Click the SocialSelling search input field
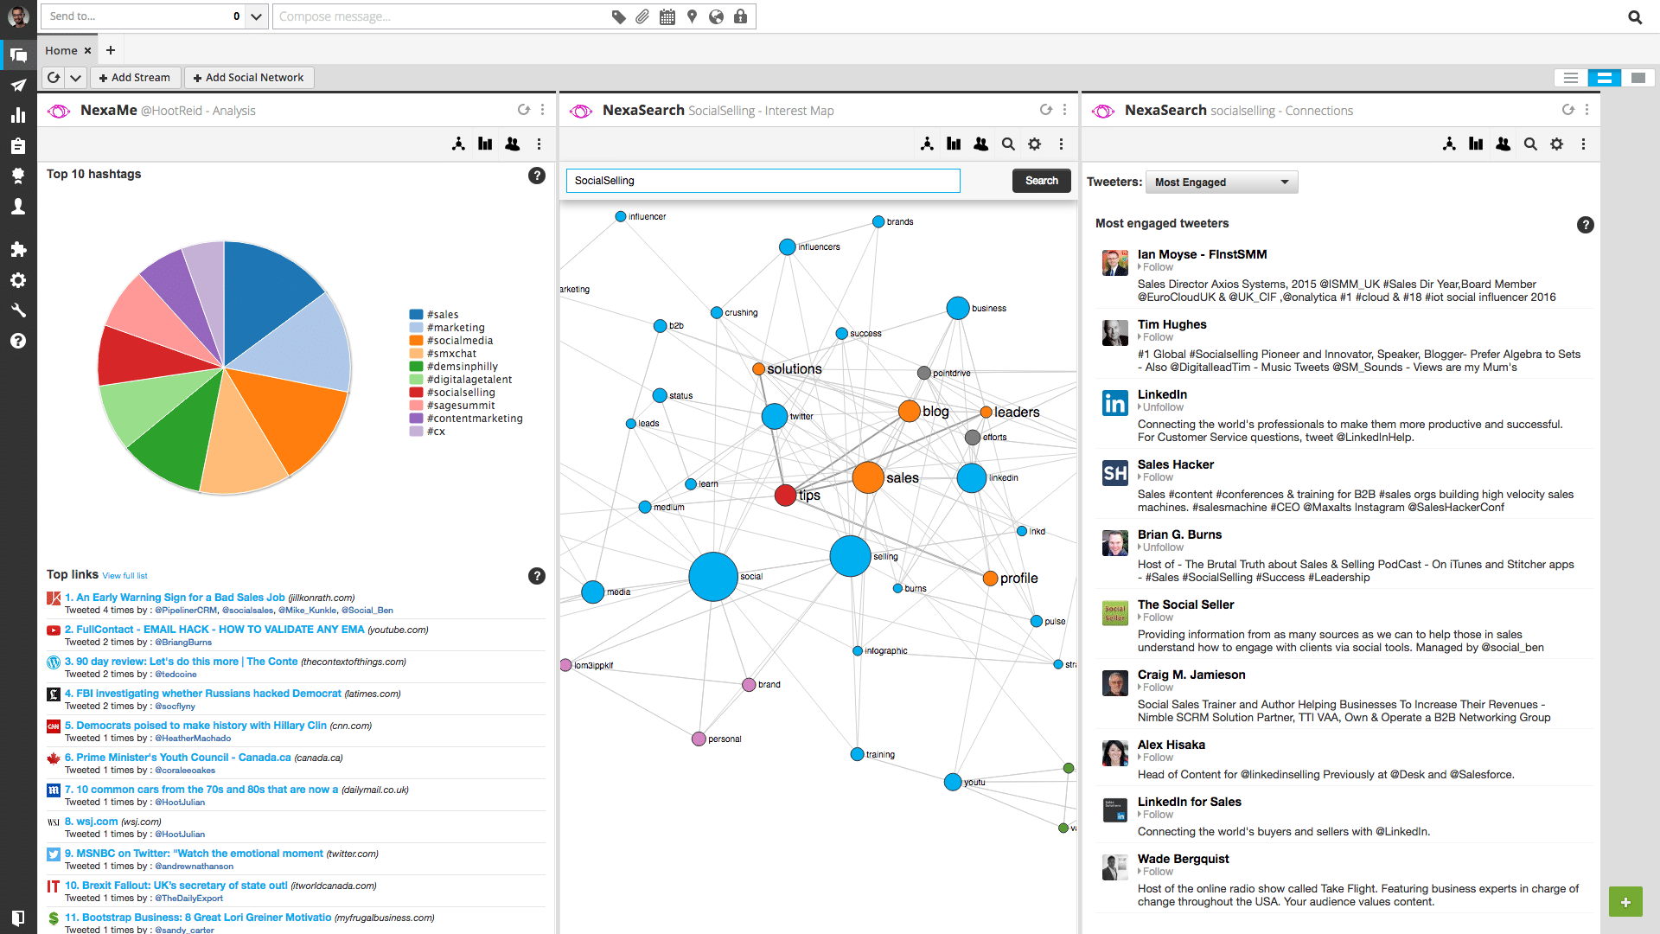This screenshot has height=934, width=1660. point(762,180)
